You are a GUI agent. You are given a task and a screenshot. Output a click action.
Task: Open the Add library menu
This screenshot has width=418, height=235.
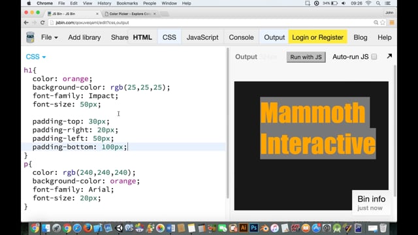click(84, 37)
